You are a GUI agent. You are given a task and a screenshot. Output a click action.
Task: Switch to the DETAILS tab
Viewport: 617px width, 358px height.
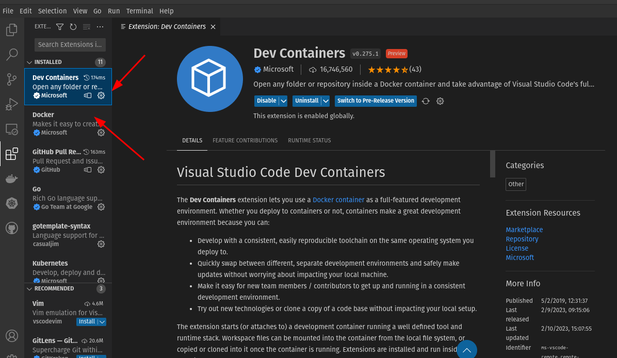click(192, 140)
